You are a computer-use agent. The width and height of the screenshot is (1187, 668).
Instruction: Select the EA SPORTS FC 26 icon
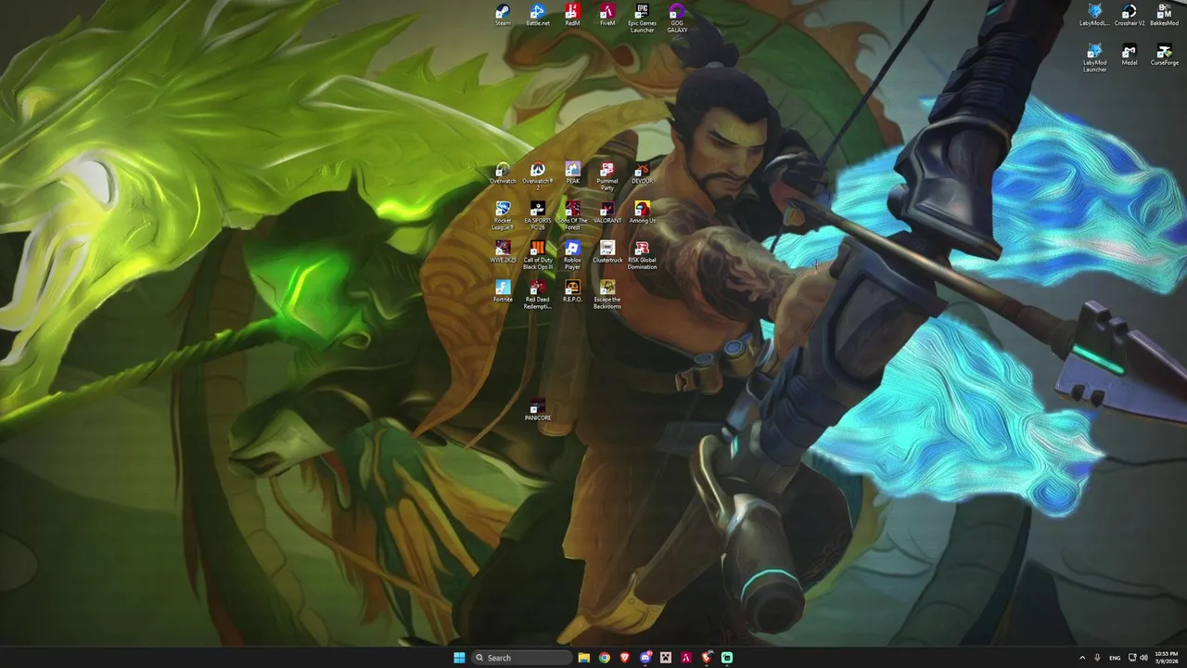(x=538, y=216)
